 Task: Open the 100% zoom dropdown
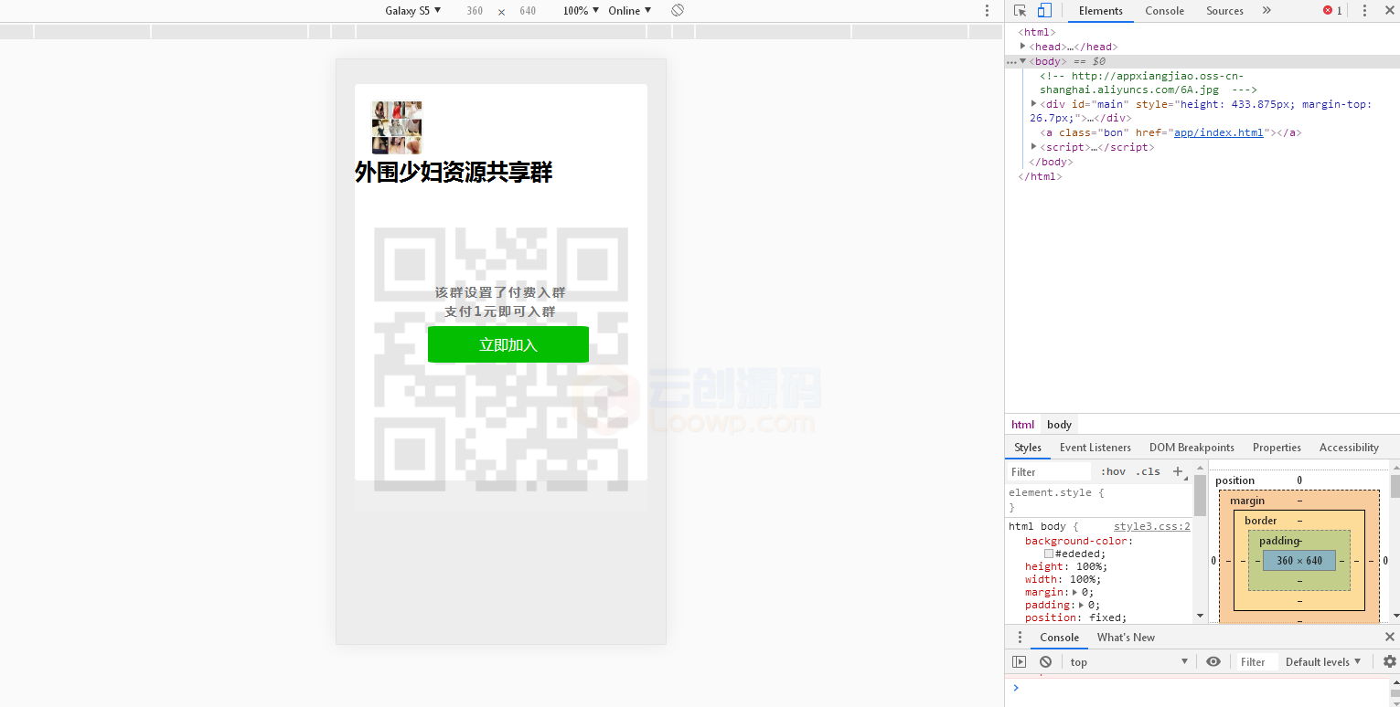point(581,11)
